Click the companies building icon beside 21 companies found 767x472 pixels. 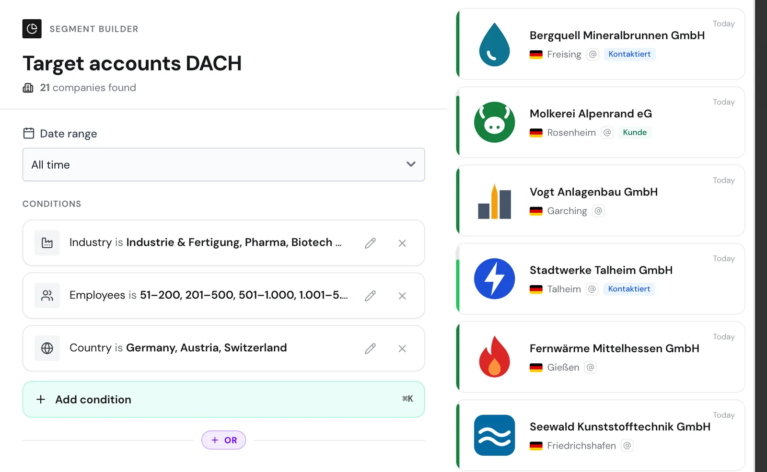(x=28, y=88)
